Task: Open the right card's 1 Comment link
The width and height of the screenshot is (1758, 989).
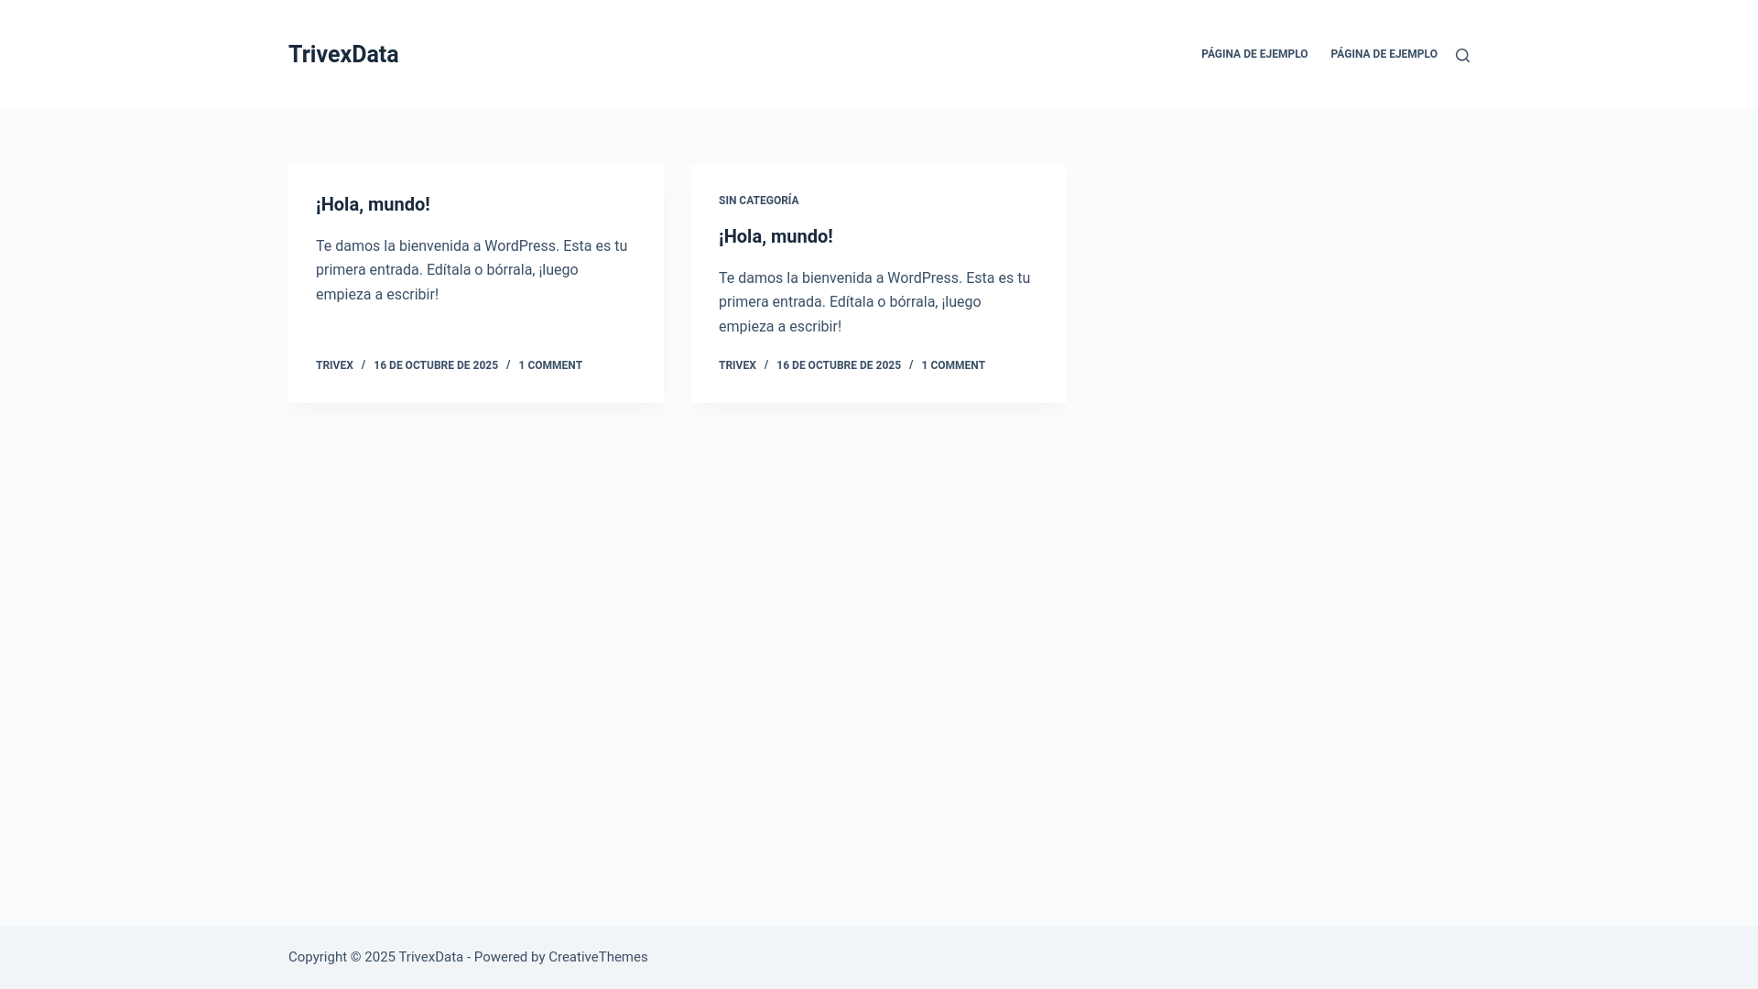Action: 953,365
